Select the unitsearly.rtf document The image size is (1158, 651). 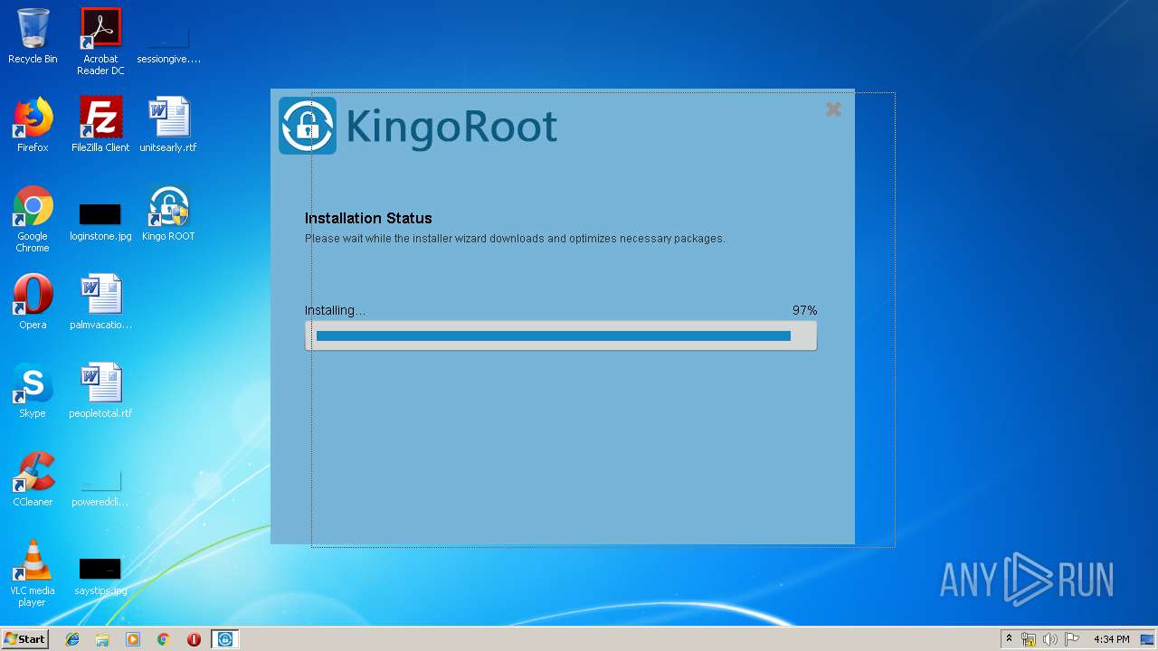pyautogui.click(x=168, y=125)
